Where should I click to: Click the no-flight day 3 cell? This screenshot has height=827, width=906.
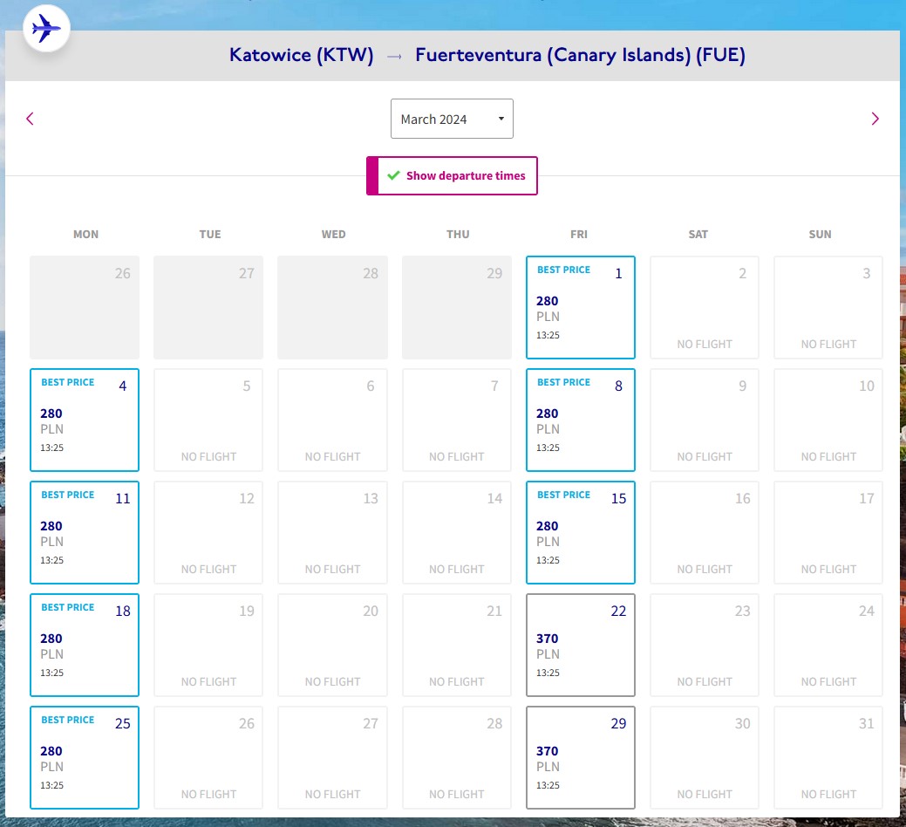828,307
